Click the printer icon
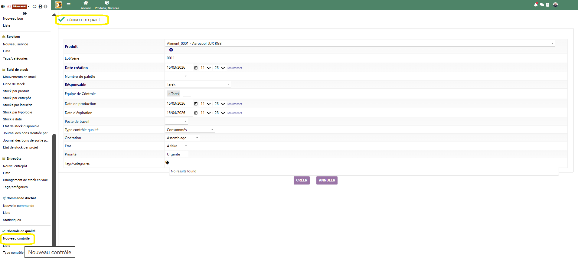The height and width of the screenshot is (258, 578). coord(40,6)
